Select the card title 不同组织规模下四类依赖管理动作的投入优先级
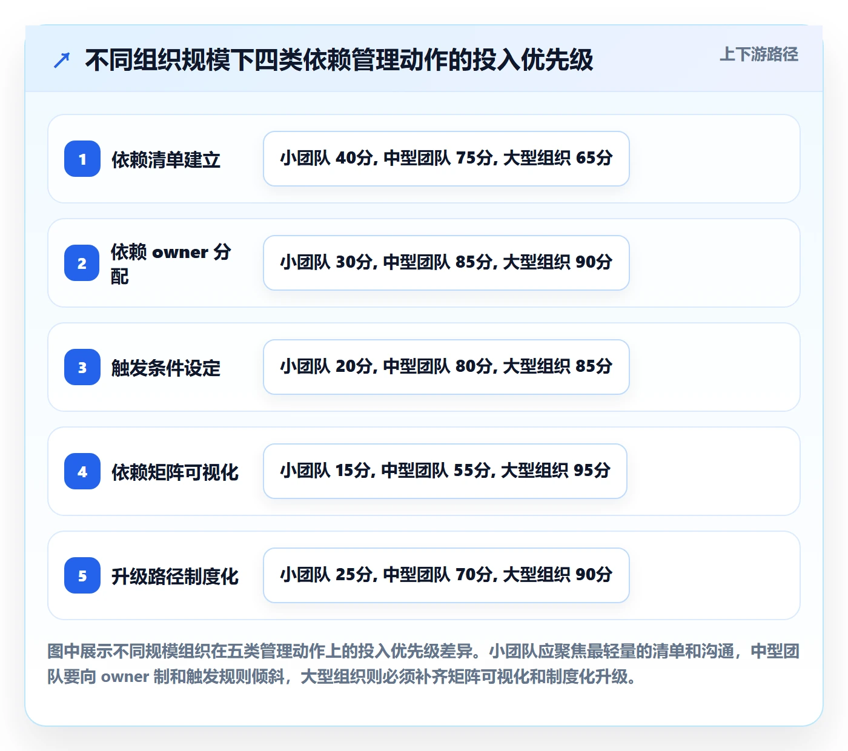This screenshot has height=751, width=848. 339,60
